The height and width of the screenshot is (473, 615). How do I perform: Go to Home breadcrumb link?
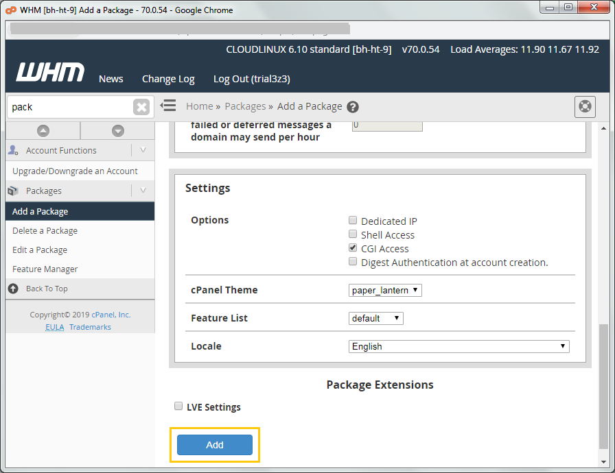[x=199, y=106]
